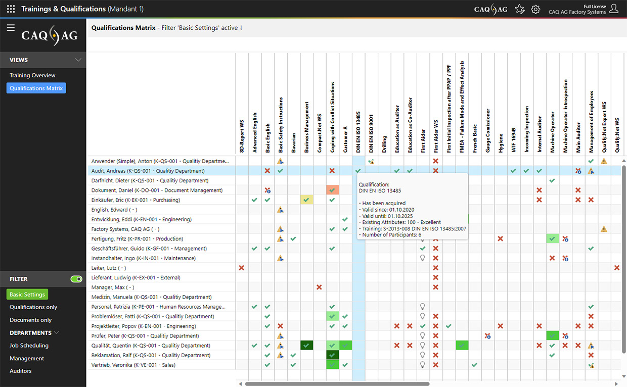Open the filter dropdown arrow in title
627x387 pixels.
point(241,28)
